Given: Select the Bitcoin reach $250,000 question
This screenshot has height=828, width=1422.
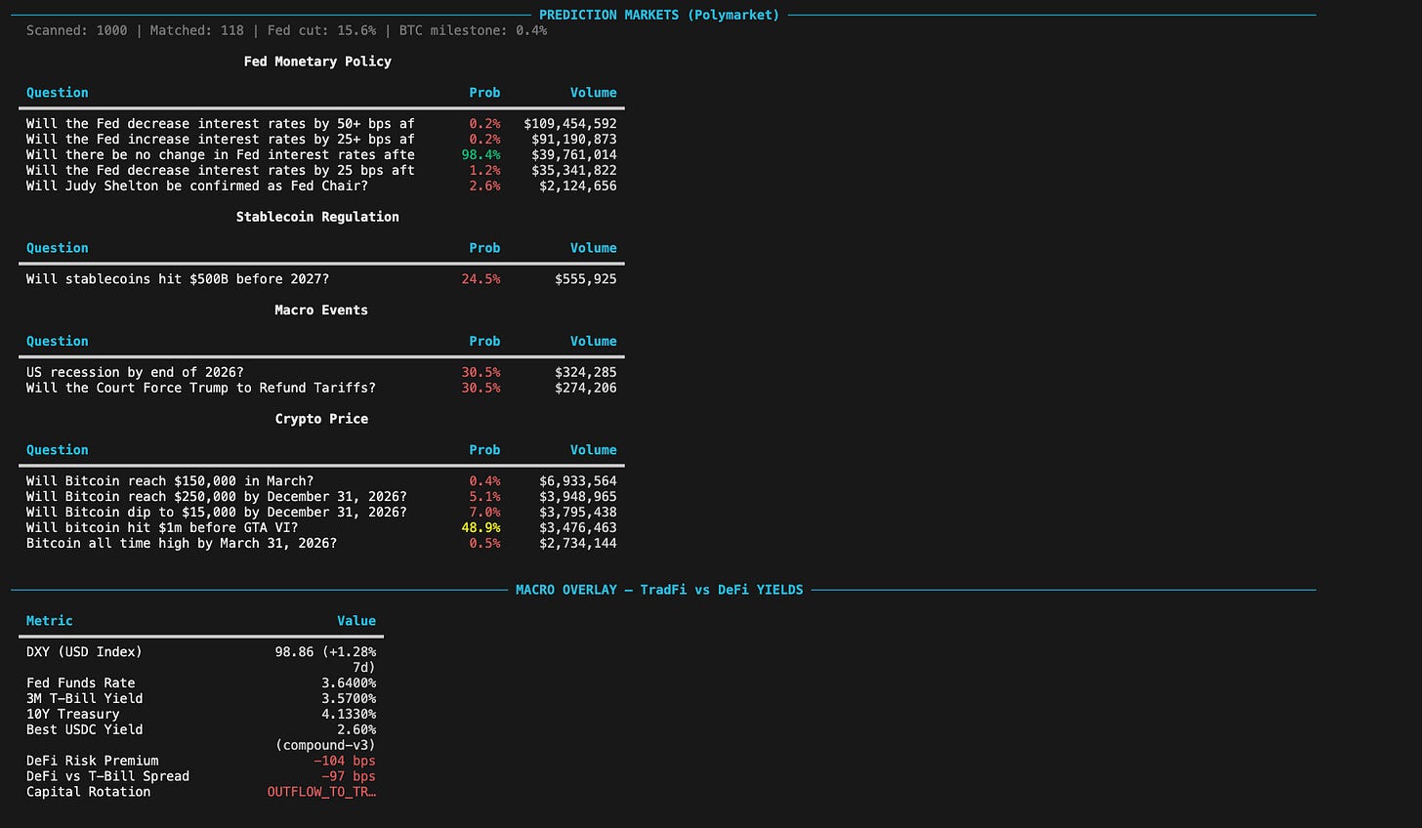Looking at the screenshot, I should coord(217,497).
